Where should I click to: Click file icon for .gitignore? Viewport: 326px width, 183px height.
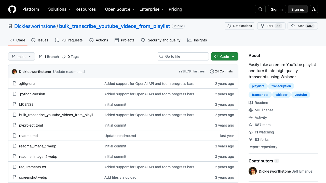pyautogui.click(x=15, y=83)
